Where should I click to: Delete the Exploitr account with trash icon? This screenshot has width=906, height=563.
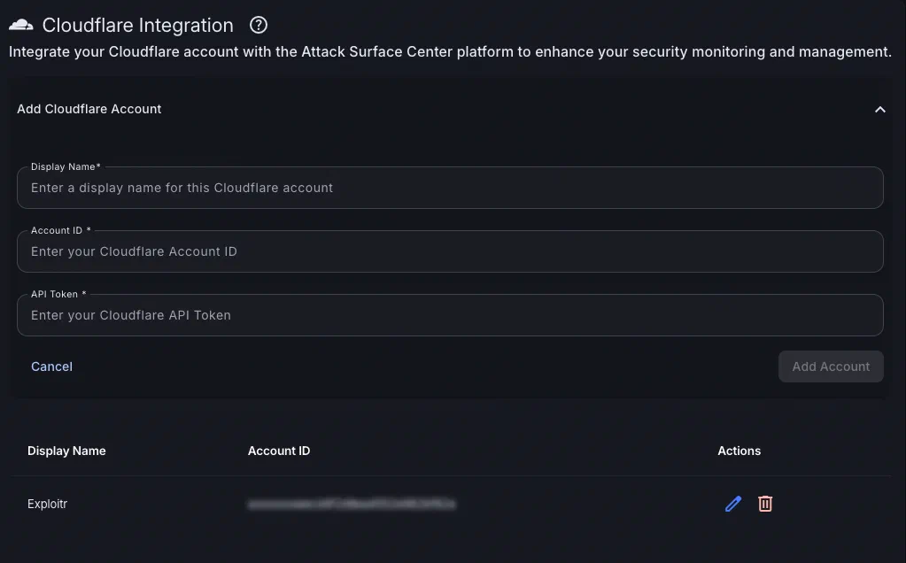point(765,504)
